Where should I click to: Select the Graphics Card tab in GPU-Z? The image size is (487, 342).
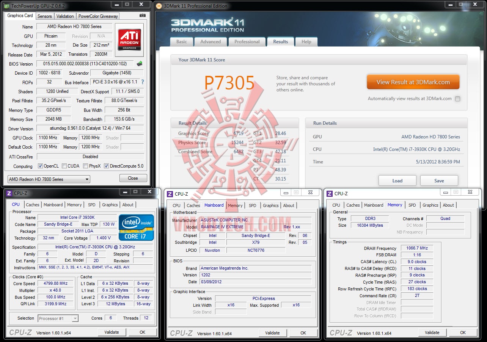20,16
